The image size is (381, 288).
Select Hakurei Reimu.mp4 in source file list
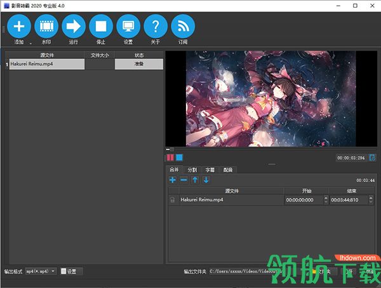[x=47, y=64]
